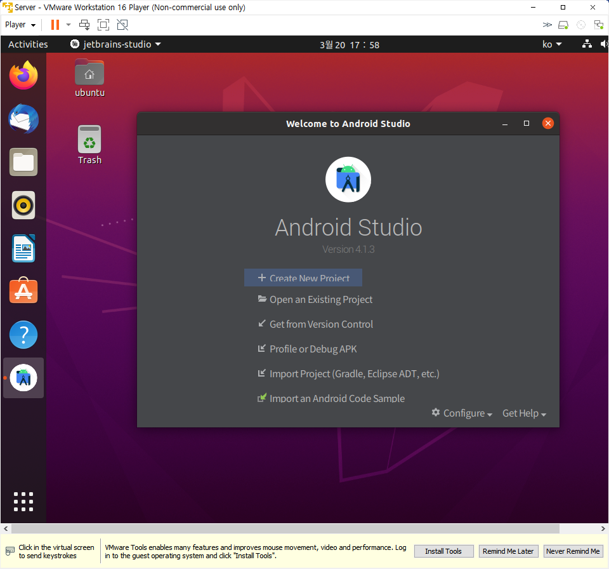
Task: Close the Welcome to Android Studio window
Action: click(548, 123)
